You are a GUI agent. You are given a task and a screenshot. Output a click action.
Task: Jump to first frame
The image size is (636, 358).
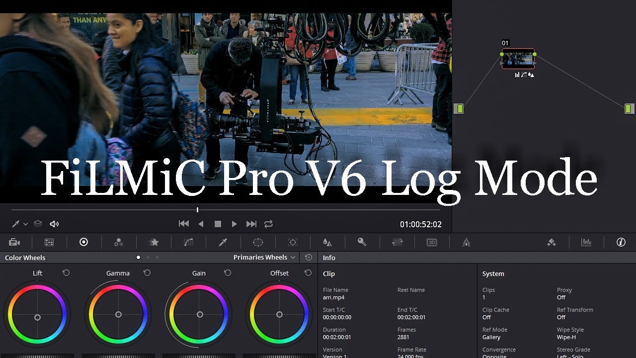tap(184, 224)
